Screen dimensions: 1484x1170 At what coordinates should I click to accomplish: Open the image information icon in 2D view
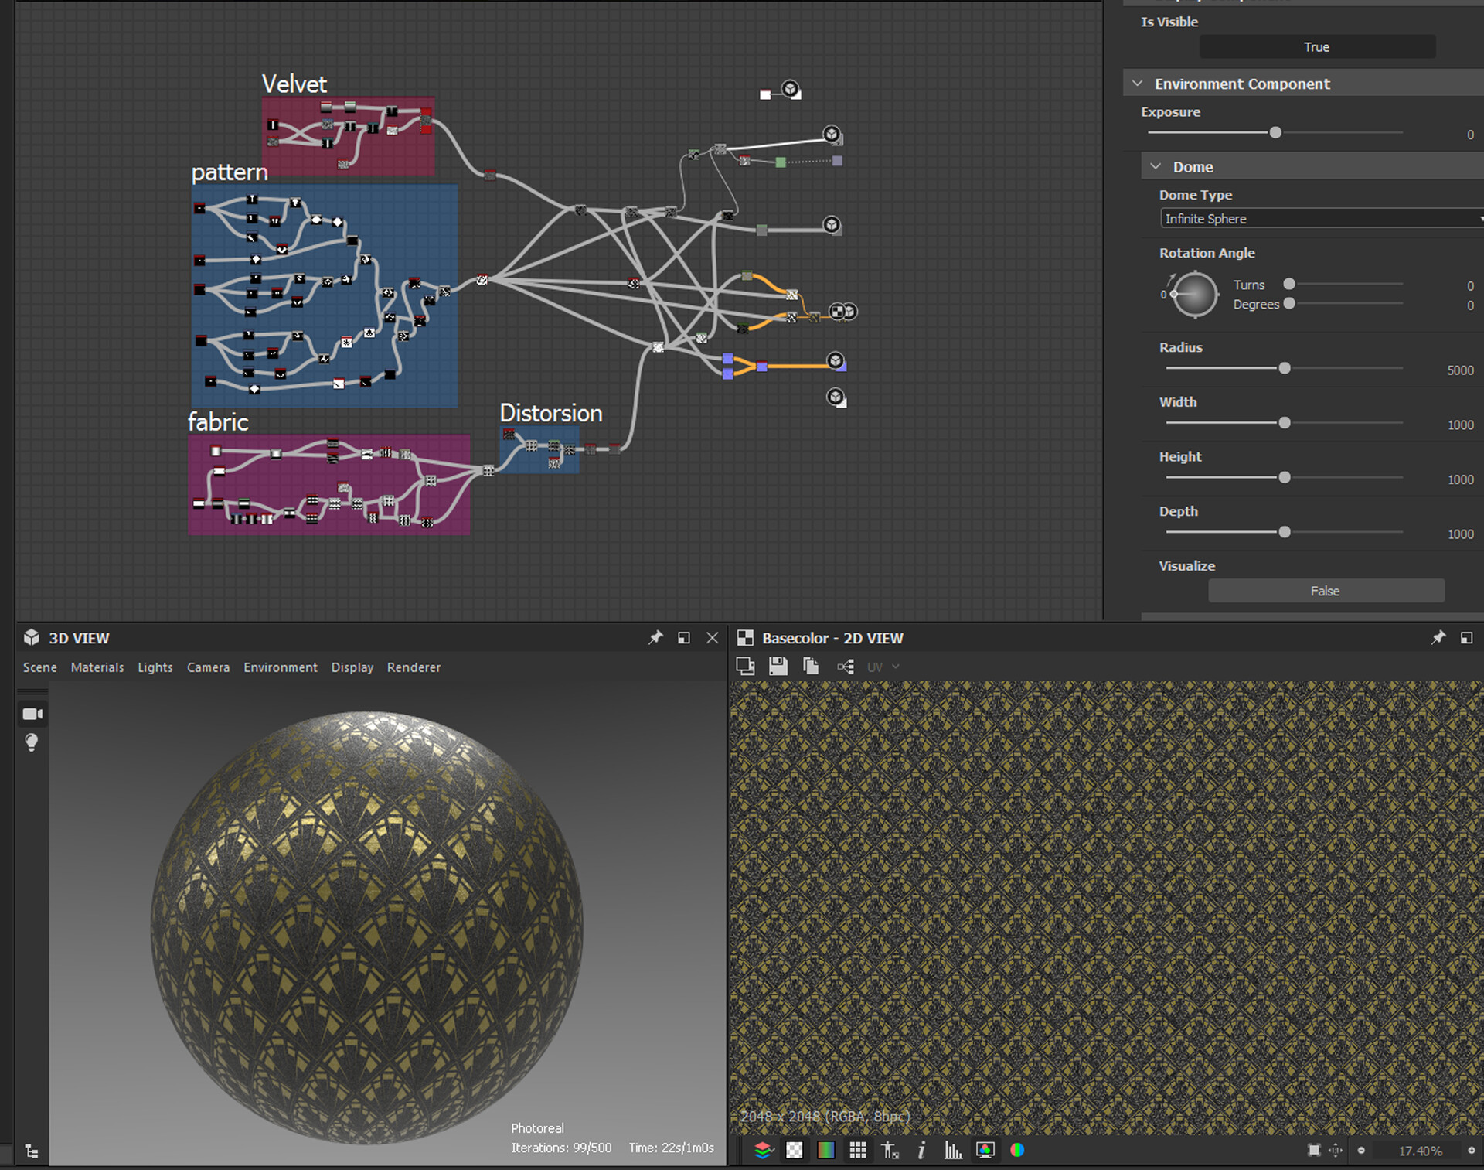click(921, 1150)
